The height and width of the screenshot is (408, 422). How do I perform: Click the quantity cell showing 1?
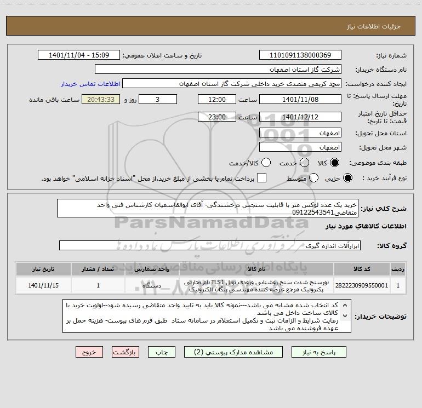pos(98,285)
